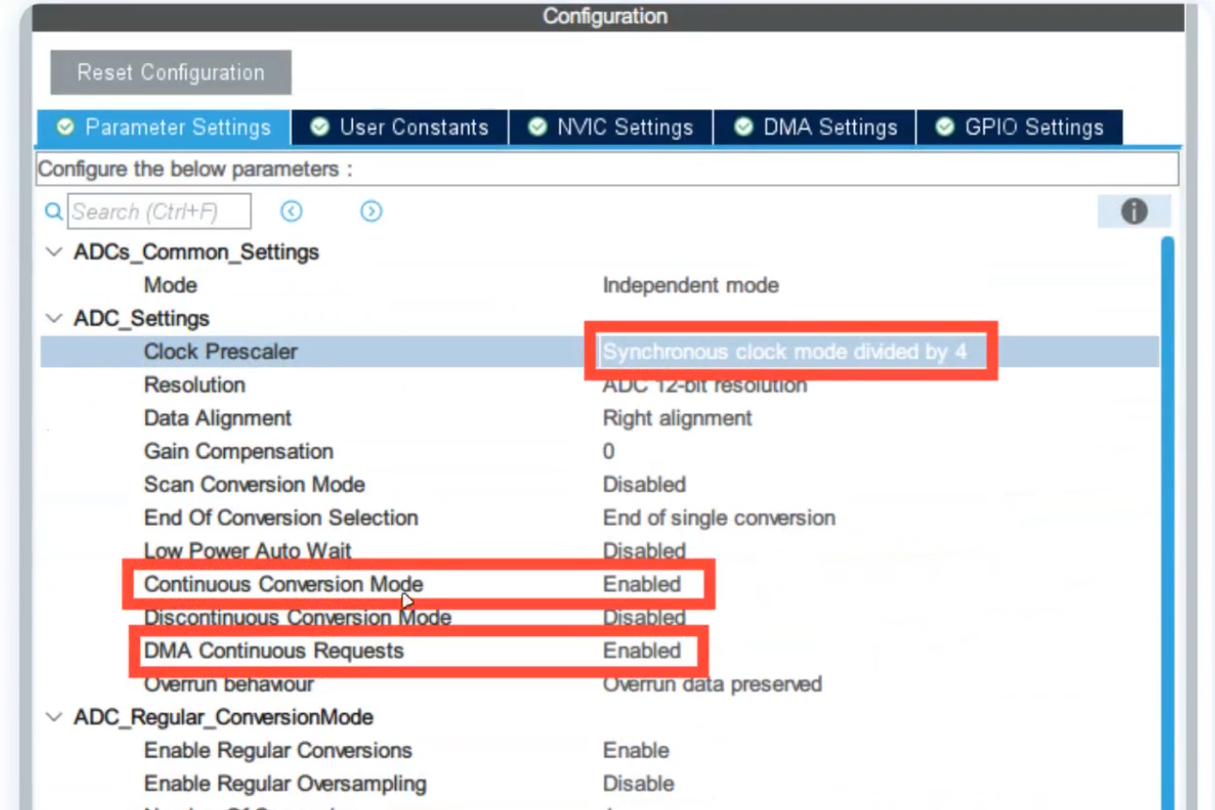Click the vertical blue scrollbar
This screenshot has height=810, width=1215.
1167,517
